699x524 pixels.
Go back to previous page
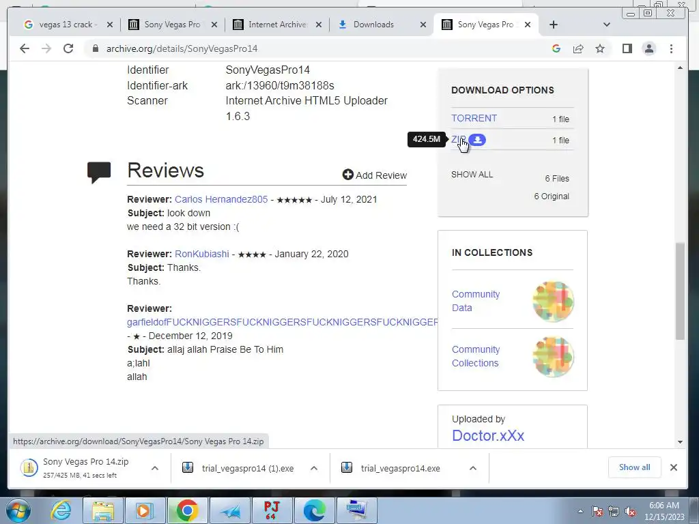(x=25, y=48)
